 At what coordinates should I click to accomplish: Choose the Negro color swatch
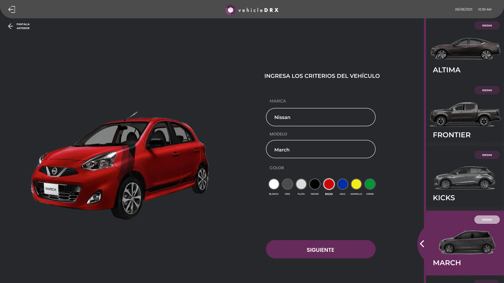tap(315, 184)
